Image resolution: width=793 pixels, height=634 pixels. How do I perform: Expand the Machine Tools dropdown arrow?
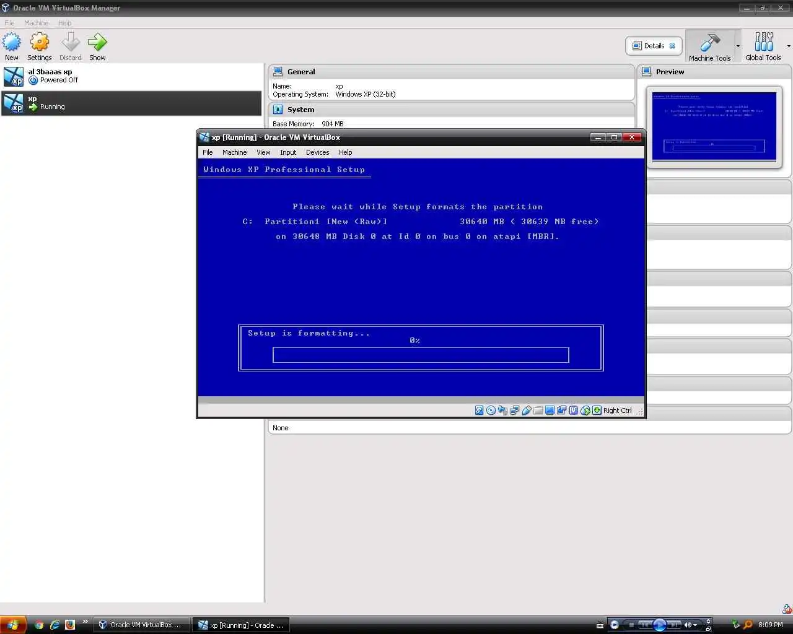pyautogui.click(x=738, y=46)
